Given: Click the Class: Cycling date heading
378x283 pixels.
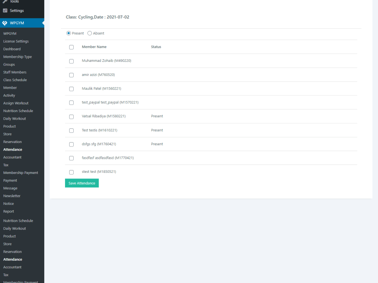Looking at the screenshot, I should [x=98, y=17].
